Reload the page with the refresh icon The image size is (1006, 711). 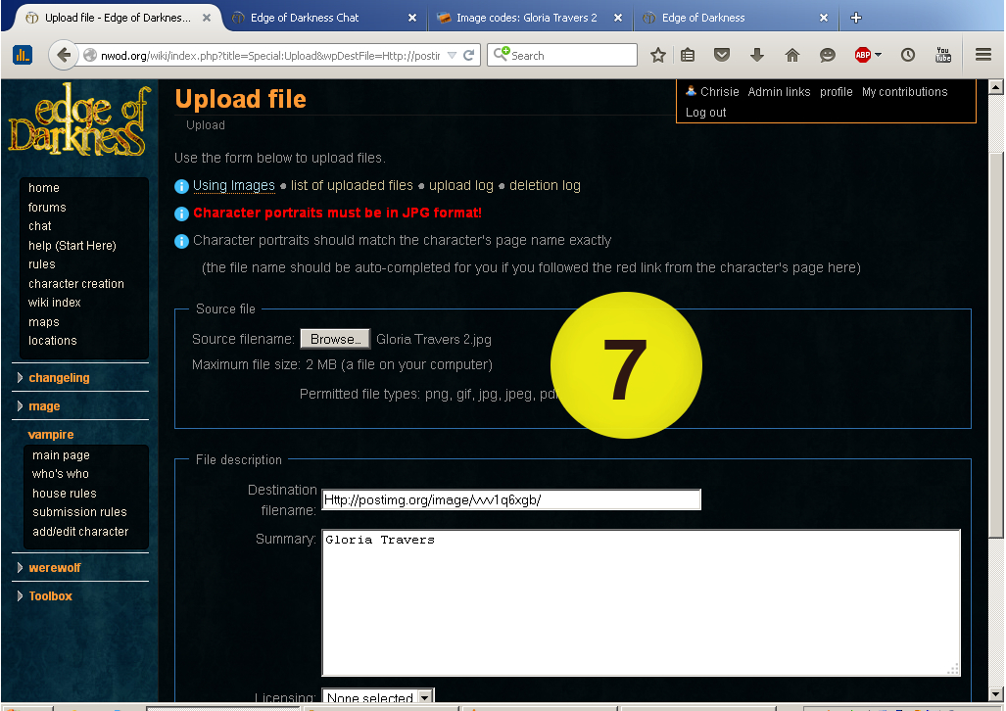click(469, 56)
